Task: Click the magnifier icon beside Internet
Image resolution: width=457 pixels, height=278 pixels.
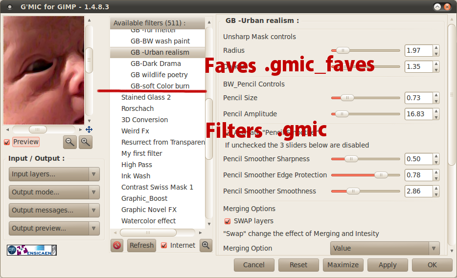Action: [206, 245]
